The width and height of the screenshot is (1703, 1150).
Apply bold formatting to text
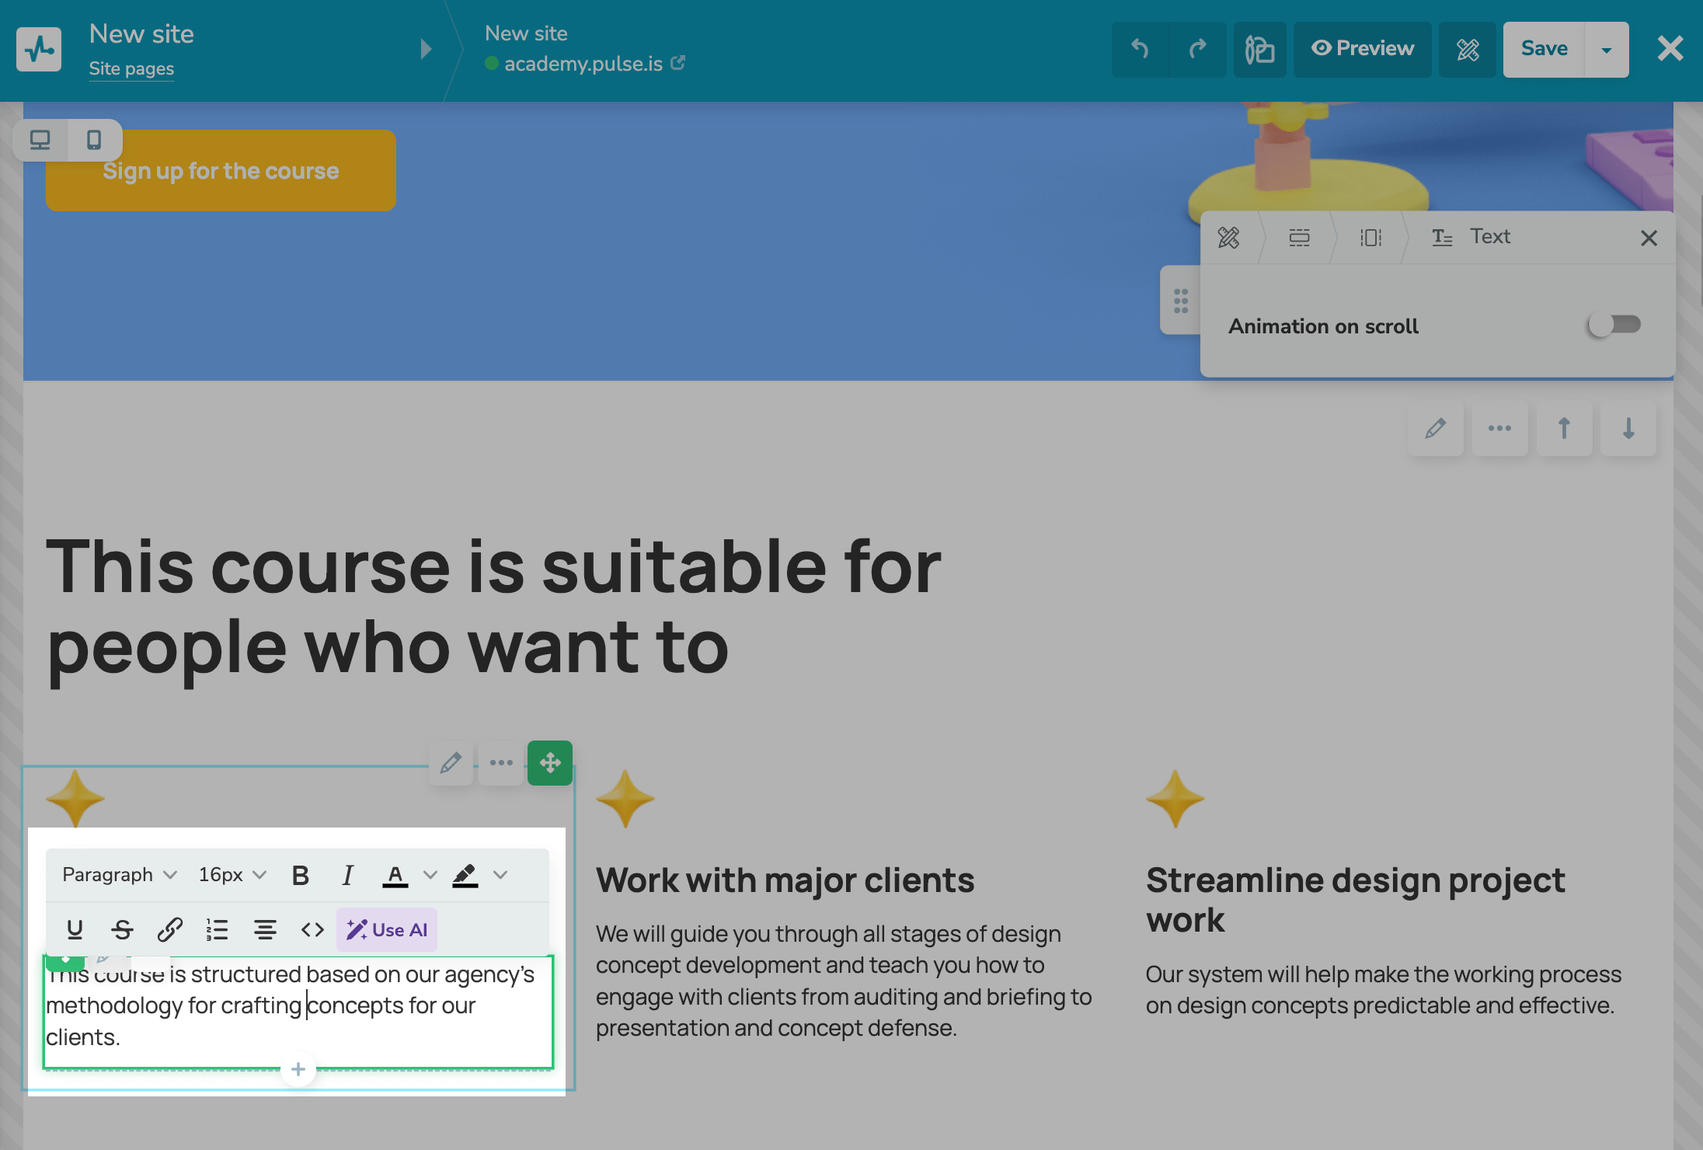point(300,875)
